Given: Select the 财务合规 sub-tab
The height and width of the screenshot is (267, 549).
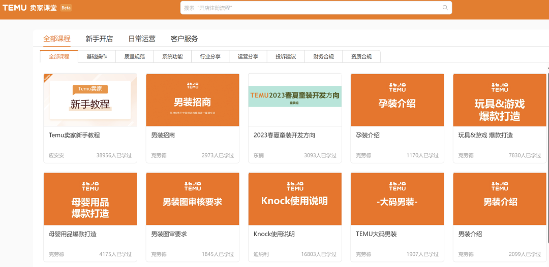Looking at the screenshot, I should (x=323, y=57).
